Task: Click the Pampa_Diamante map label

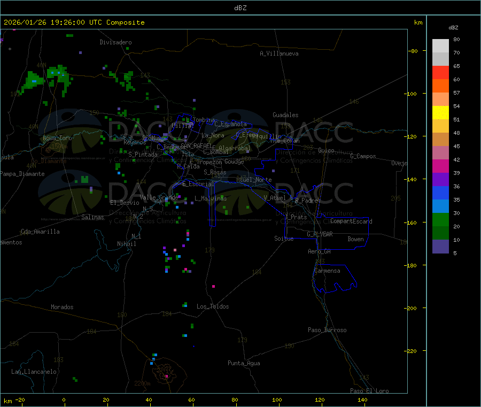Action: click(22, 174)
